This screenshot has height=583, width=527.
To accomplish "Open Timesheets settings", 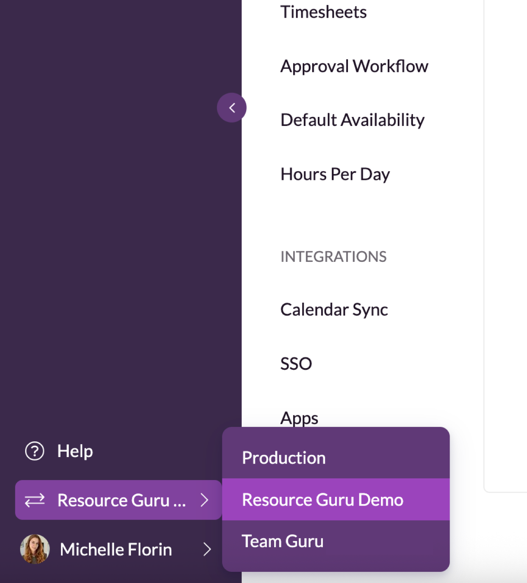I will point(323,12).
